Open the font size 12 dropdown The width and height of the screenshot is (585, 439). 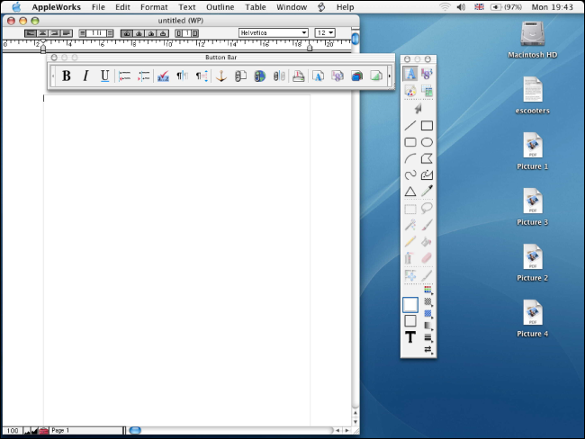coord(325,32)
